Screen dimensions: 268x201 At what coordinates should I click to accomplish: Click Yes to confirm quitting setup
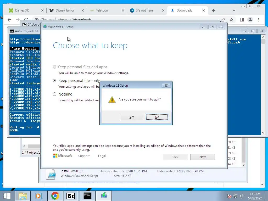click(132, 117)
